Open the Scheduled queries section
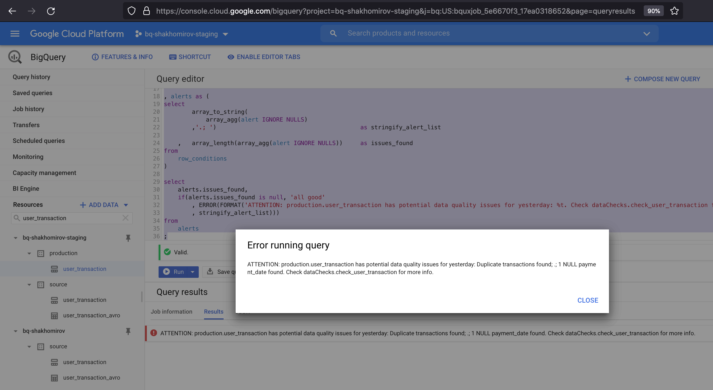 (x=39, y=141)
